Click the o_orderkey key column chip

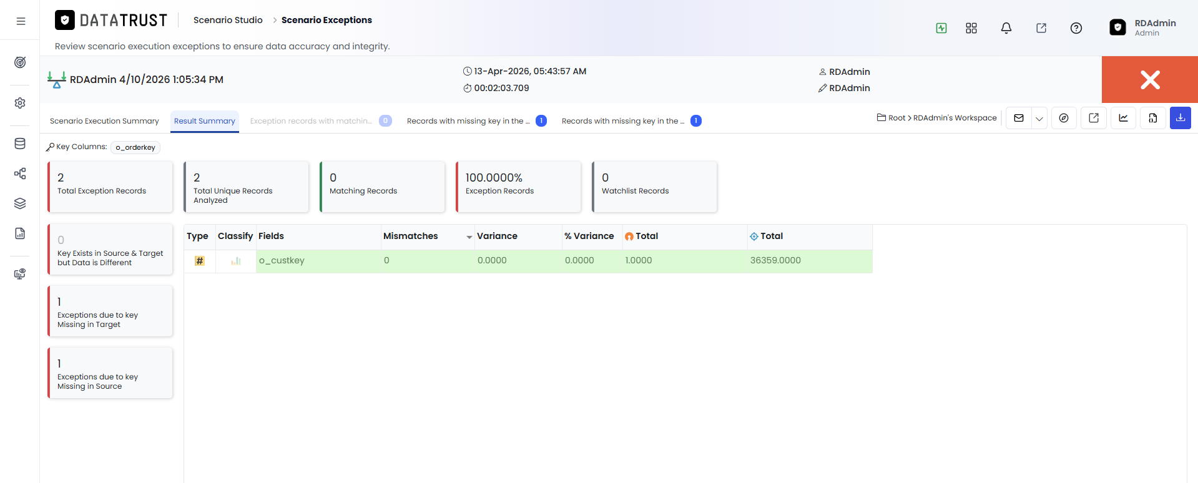pyautogui.click(x=135, y=147)
